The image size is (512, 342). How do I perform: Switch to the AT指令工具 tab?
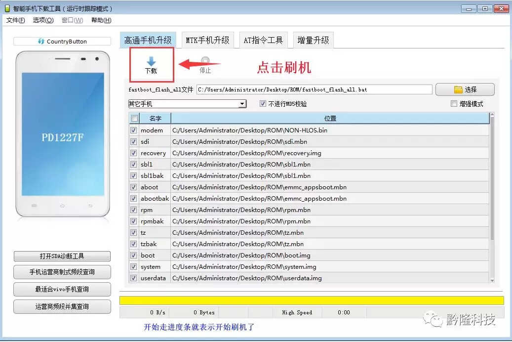263,40
